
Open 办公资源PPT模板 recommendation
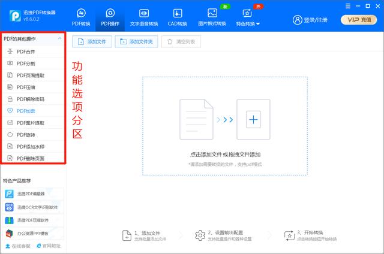coord(34,234)
